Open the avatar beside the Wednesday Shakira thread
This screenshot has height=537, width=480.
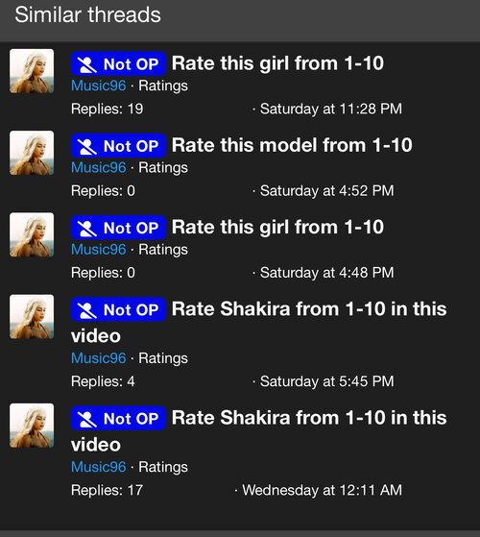[x=32, y=426]
